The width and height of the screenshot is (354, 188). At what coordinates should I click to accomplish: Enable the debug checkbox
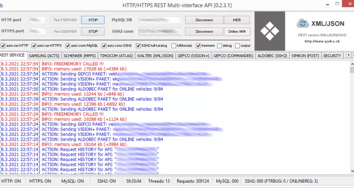[x=219, y=46]
